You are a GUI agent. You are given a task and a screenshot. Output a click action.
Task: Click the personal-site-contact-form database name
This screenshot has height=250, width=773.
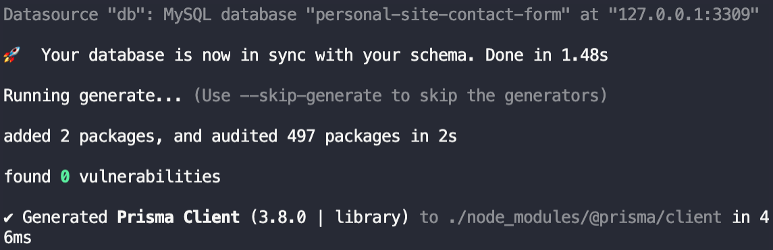pyautogui.click(x=439, y=15)
